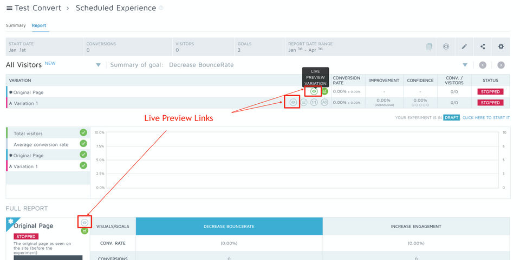520x260 pixels.
Task: Open the code snippet icon in stats bar
Action: coord(446,46)
